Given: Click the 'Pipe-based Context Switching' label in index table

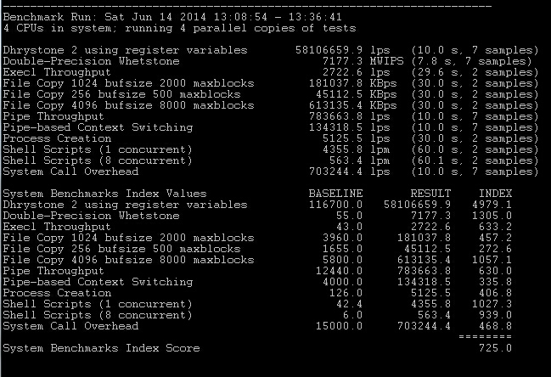Looking at the screenshot, I should (98, 282).
